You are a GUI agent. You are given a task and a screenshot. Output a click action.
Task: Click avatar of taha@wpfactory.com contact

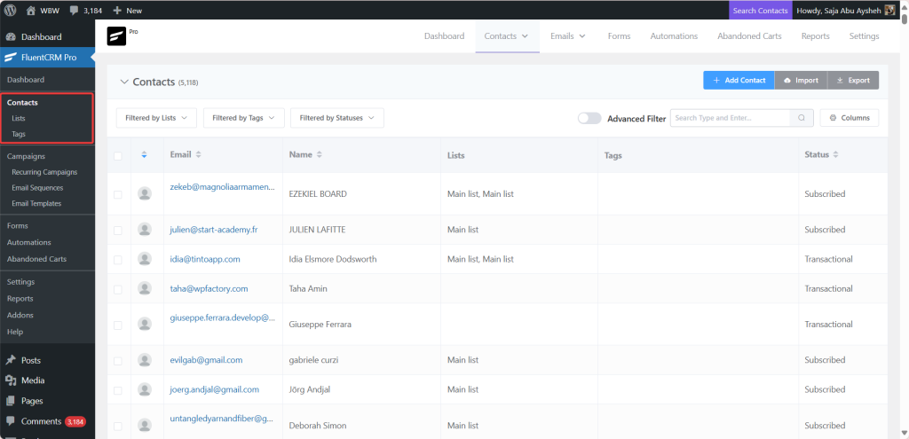coord(145,288)
